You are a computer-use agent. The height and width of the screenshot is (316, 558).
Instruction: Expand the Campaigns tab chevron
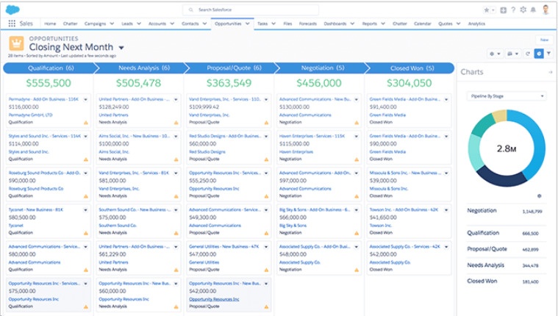112,24
